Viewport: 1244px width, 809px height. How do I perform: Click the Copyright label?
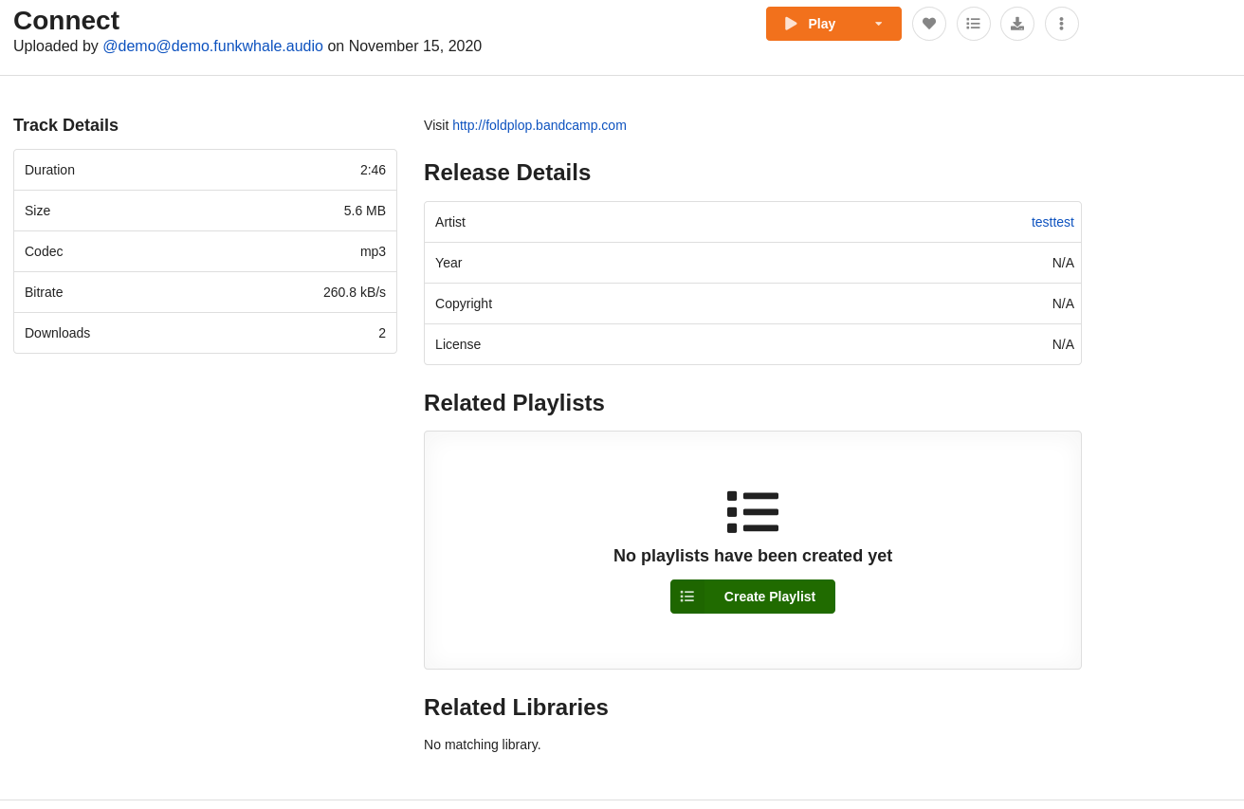click(464, 303)
